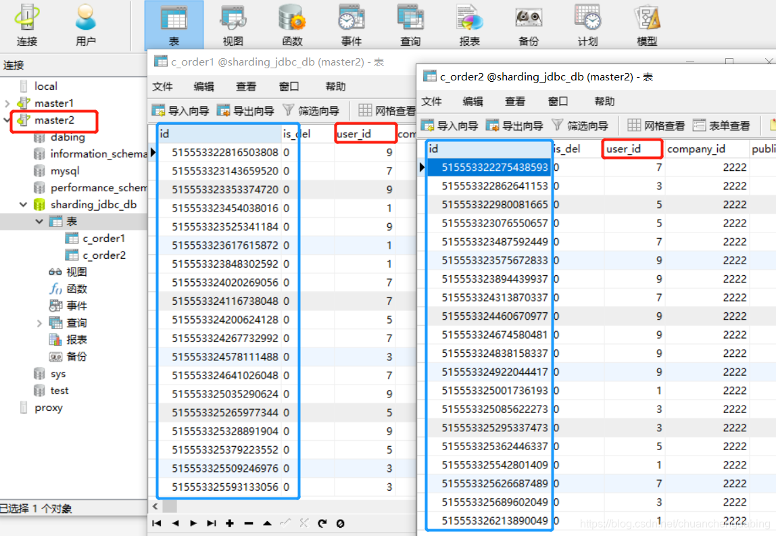Open 文件 menu in c_order1 window
Image resolution: width=776 pixels, height=536 pixels.
[162, 87]
